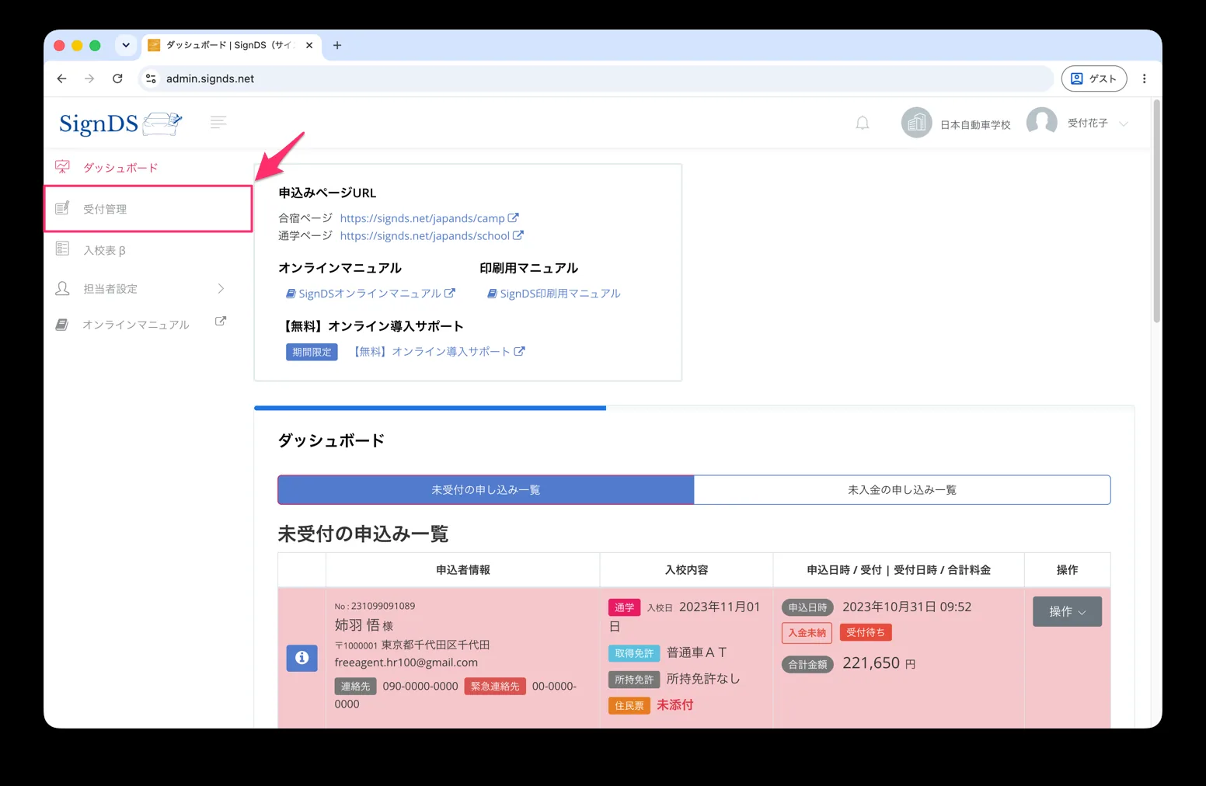Click the SignDS logo
Image resolution: width=1206 pixels, height=786 pixels.
click(120, 123)
